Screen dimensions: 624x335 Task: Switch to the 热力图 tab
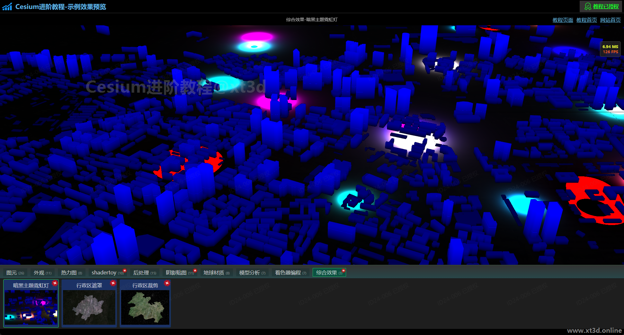pos(71,272)
